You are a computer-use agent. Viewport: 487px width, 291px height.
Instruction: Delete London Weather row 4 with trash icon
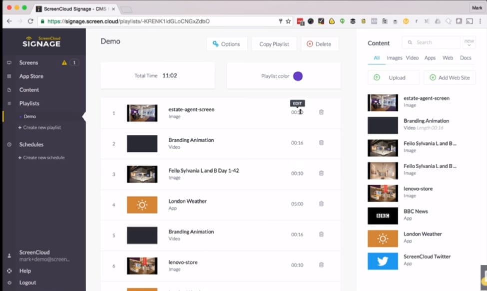coord(321,204)
